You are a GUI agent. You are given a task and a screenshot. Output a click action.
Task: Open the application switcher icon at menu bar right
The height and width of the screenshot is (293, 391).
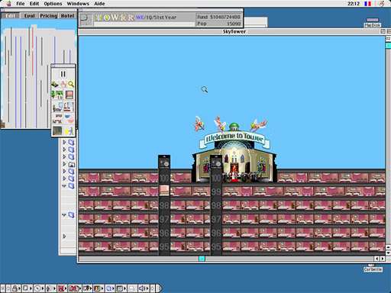[381, 4]
